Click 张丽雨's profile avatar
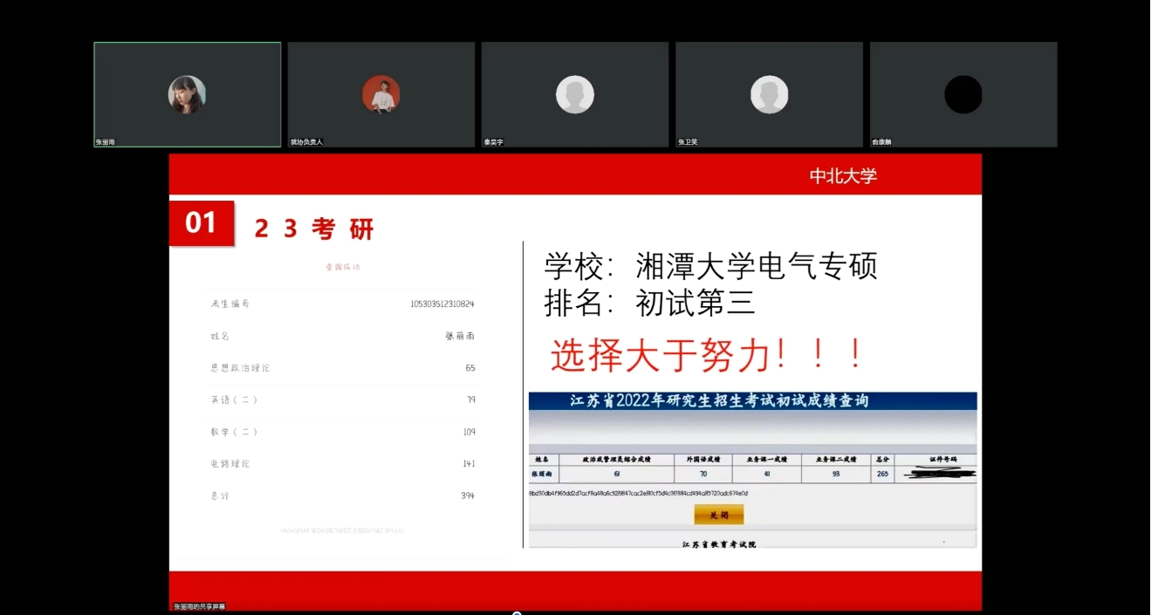Image resolution: width=1172 pixels, height=615 pixels. [187, 94]
